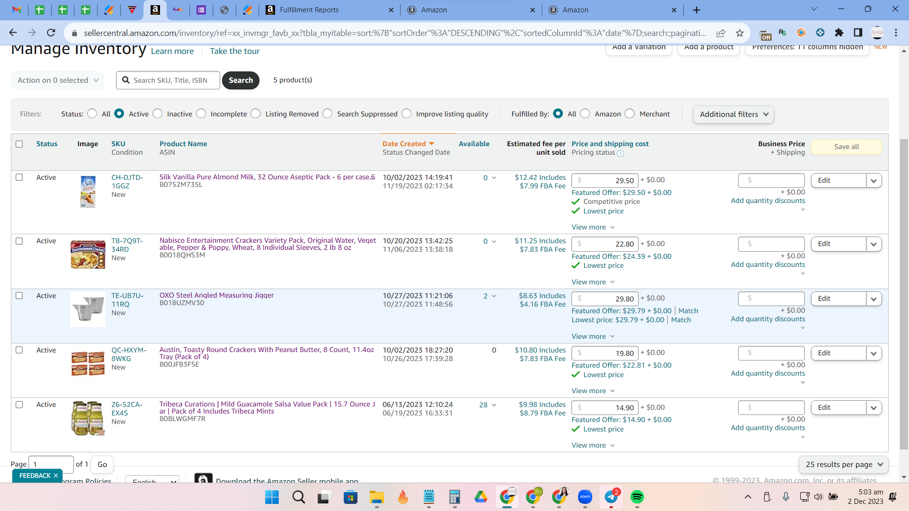Bookmark this page with the star icon
Image resolution: width=909 pixels, height=511 pixels.
[x=740, y=33]
